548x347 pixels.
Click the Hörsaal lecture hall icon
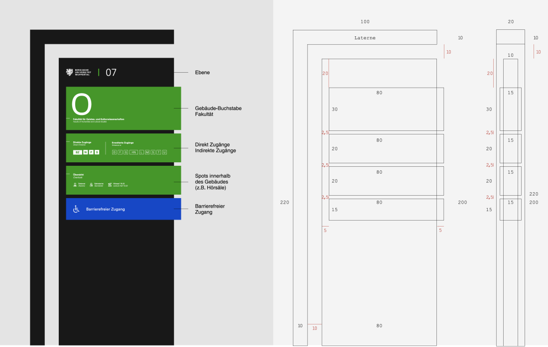click(110, 185)
